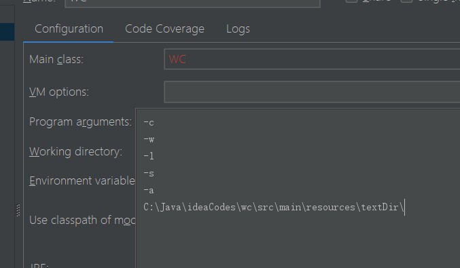The width and height of the screenshot is (460, 268).
Task: Click the Main class label
Action: (56, 60)
